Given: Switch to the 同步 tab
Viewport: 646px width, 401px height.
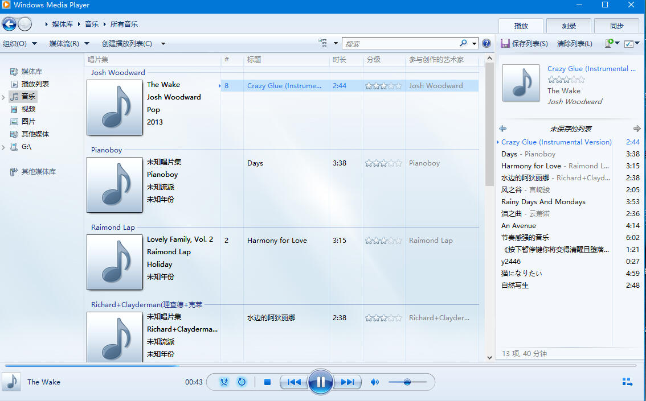Looking at the screenshot, I should click(617, 26).
